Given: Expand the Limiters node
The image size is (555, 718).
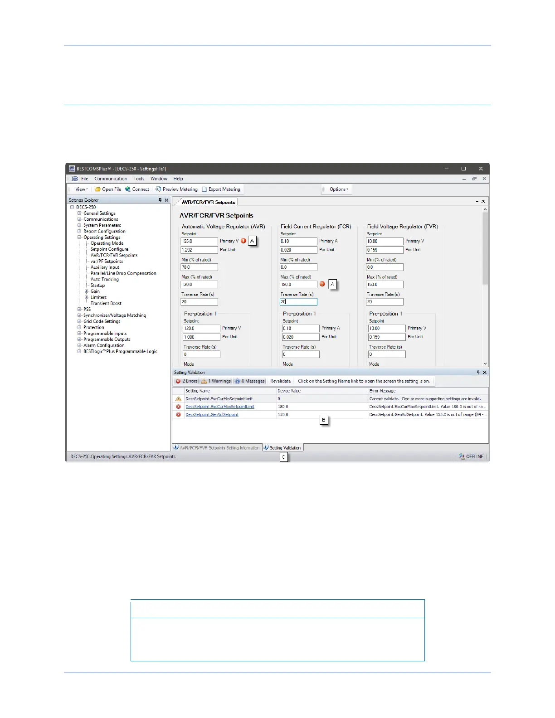Looking at the screenshot, I should coord(87,297).
